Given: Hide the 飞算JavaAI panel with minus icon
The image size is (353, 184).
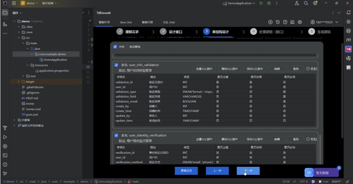Looking at the screenshot, I should click(339, 13).
